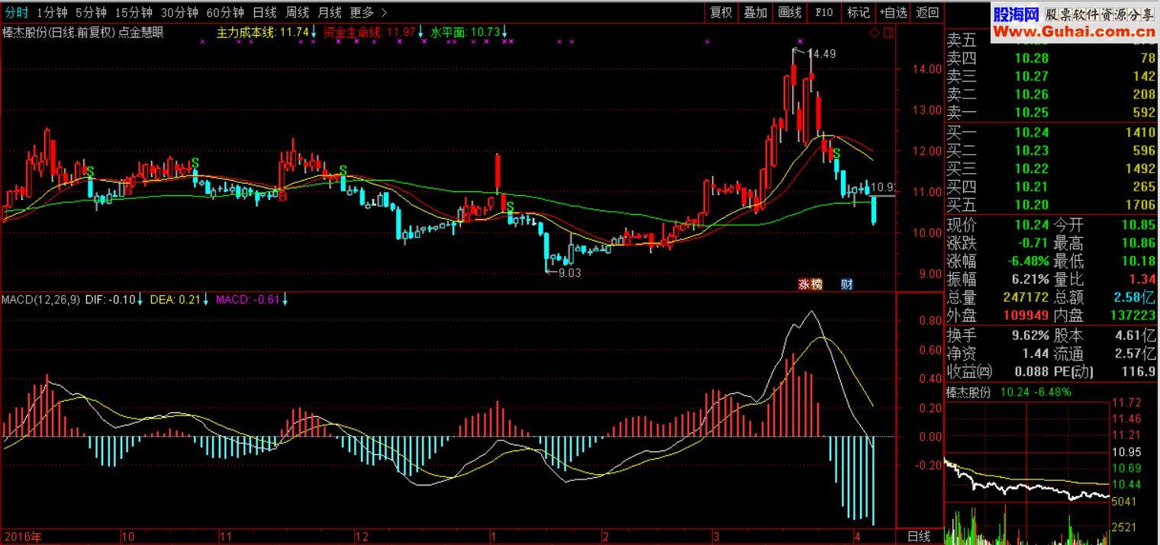1160x545 pixels.
Task: Click the 点金慧眼 indicator name
Action: click(x=140, y=33)
